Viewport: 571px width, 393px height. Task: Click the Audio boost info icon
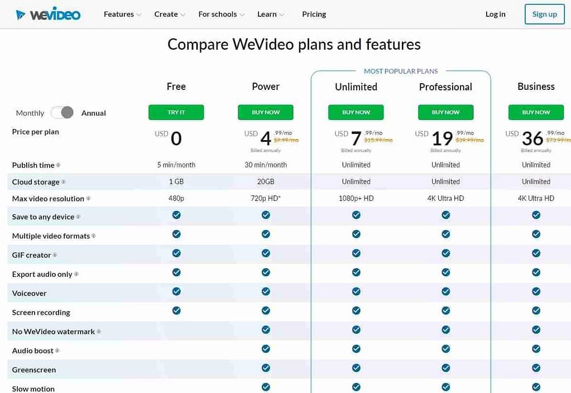[x=56, y=351]
